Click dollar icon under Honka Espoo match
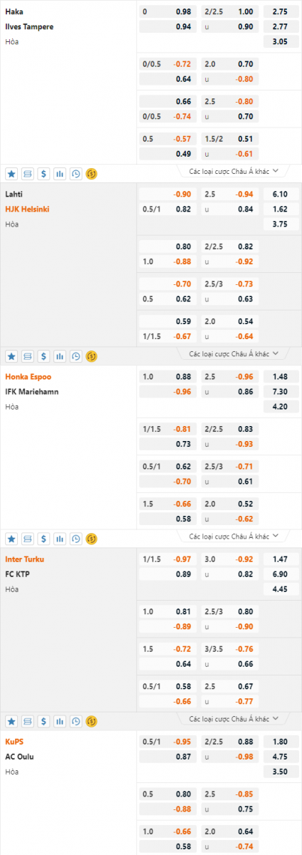This screenshot has width=302, height=855. pyautogui.click(x=43, y=538)
